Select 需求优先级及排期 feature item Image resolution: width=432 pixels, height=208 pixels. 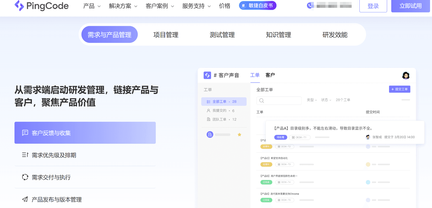click(85, 155)
